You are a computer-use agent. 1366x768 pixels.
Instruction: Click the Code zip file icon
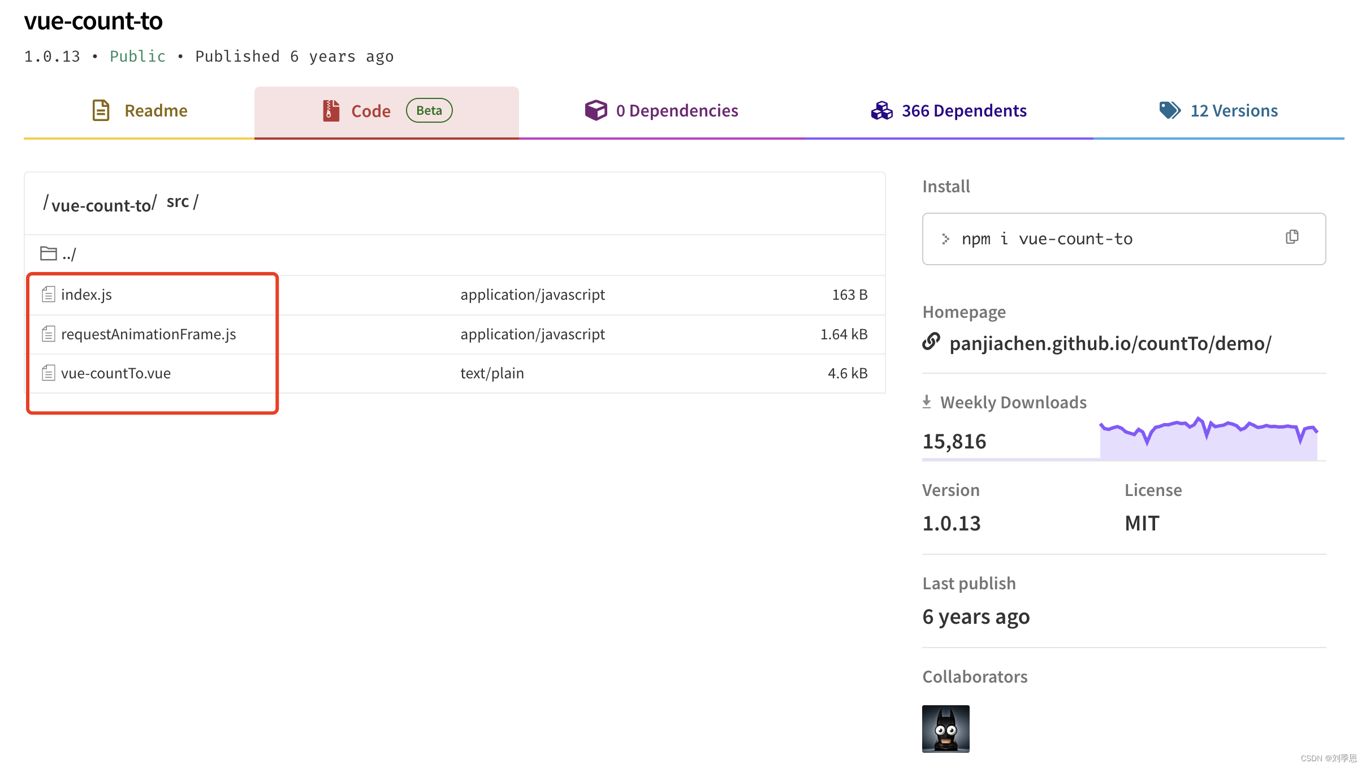[331, 110]
